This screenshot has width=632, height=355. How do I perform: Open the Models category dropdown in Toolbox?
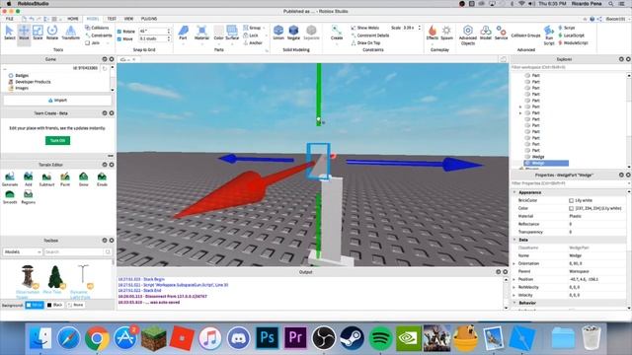(23, 252)
